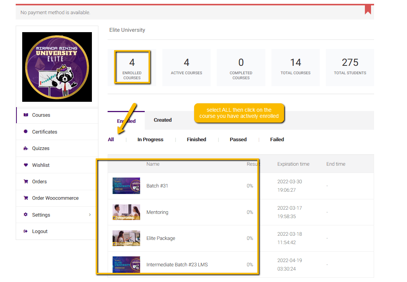Click the Logout exit icon
The height and width of the screenshot is (282, 407).
pos(26,231)
